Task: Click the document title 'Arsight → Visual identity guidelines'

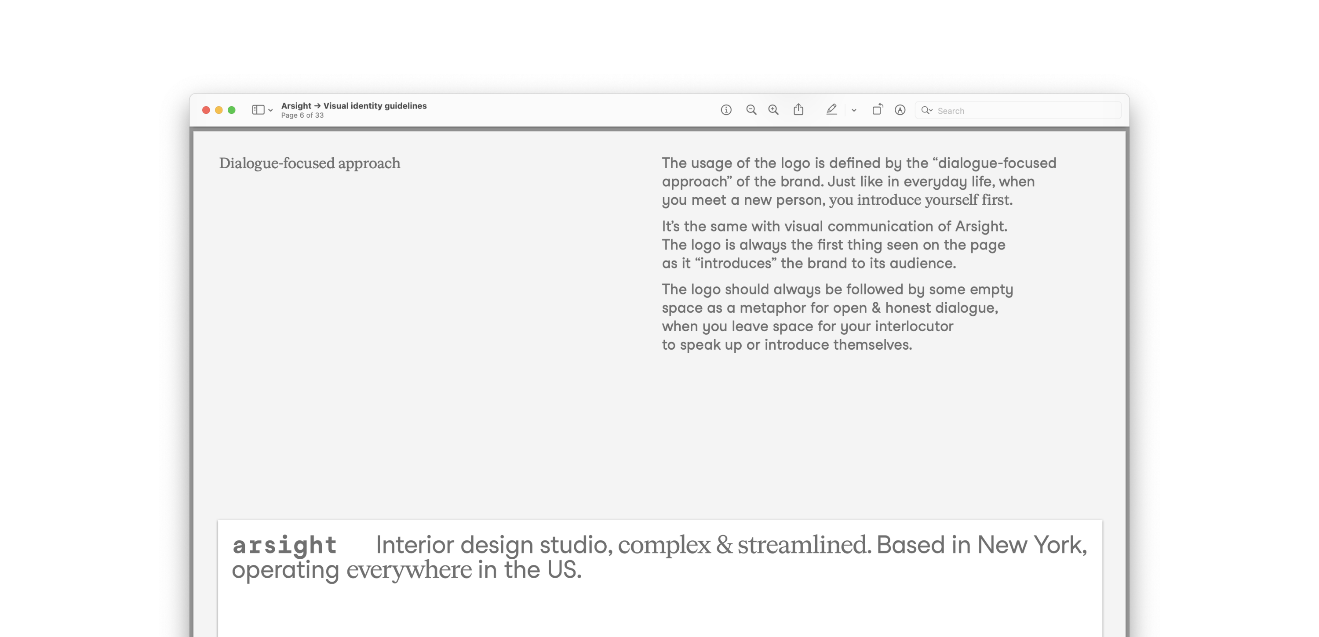Action: [353, 106]
